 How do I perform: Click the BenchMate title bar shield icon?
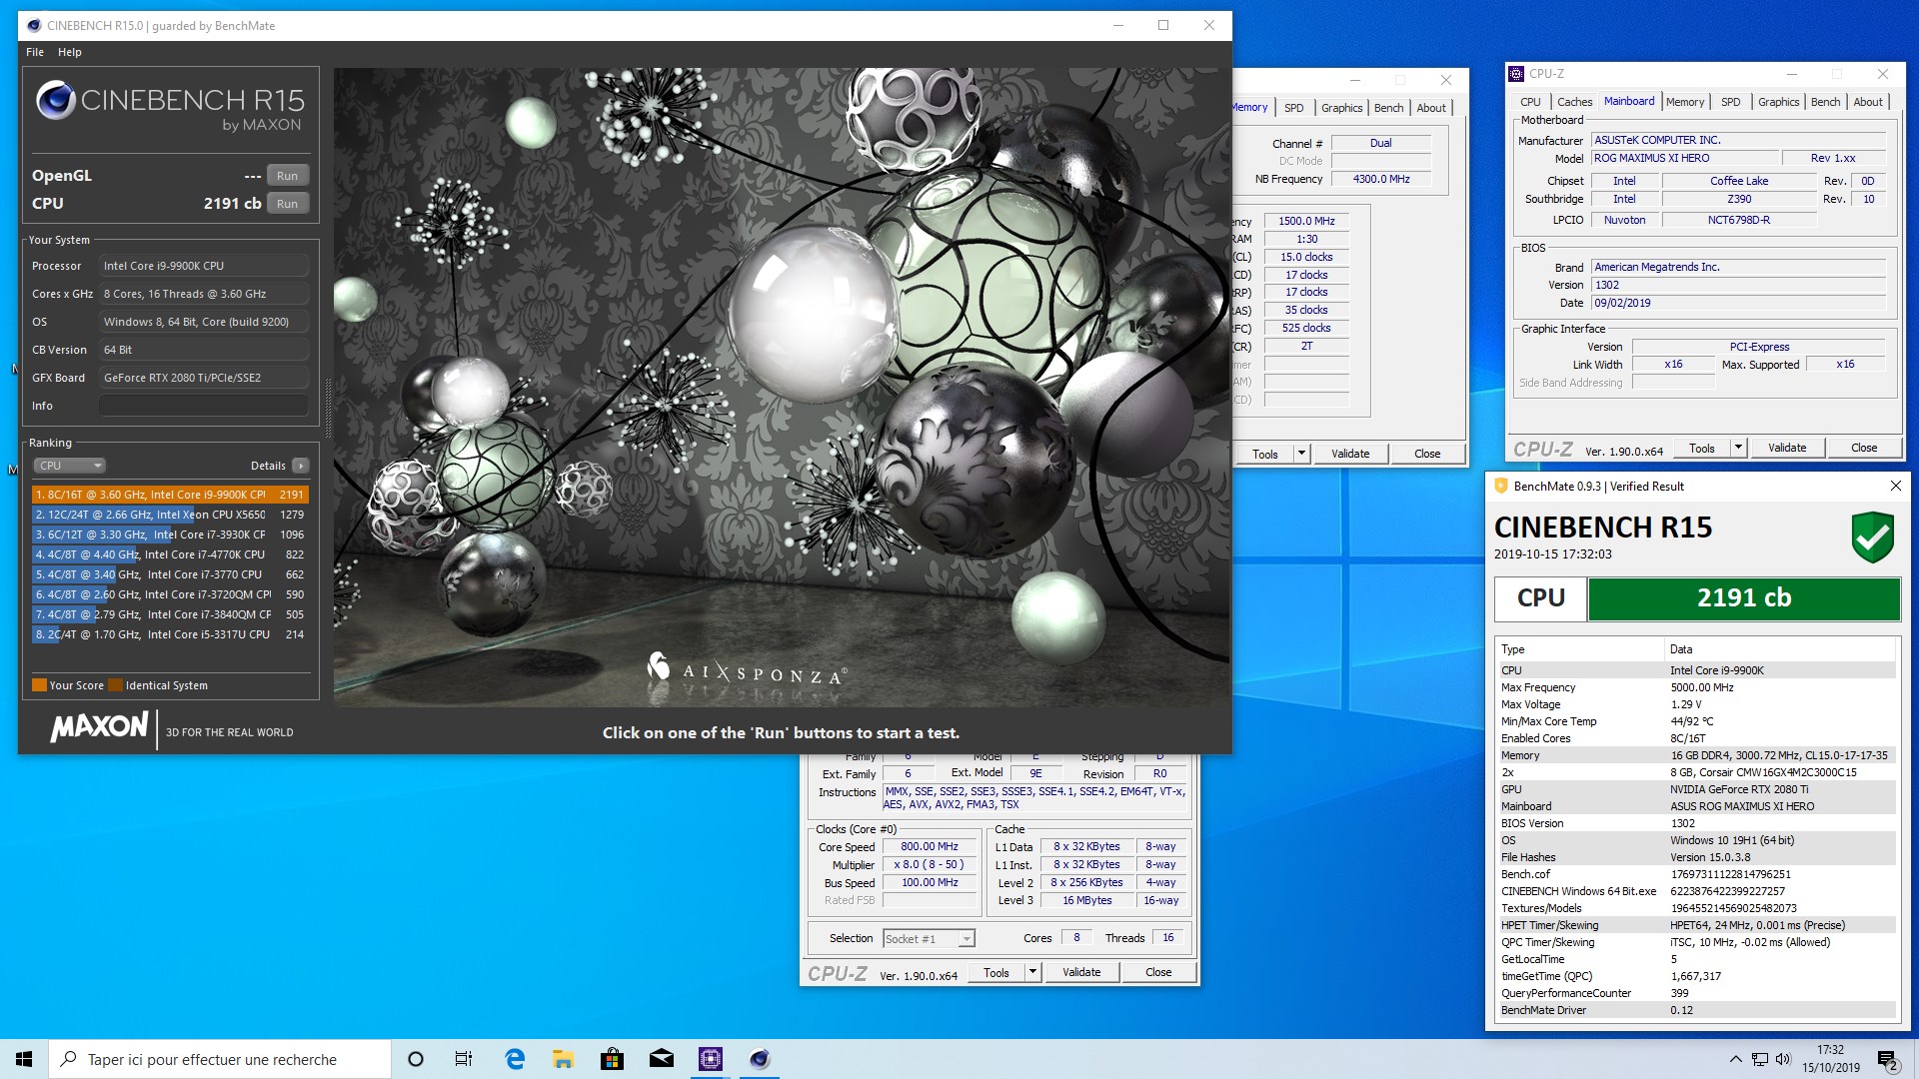pyautogui.click(x=1500, y=487)
